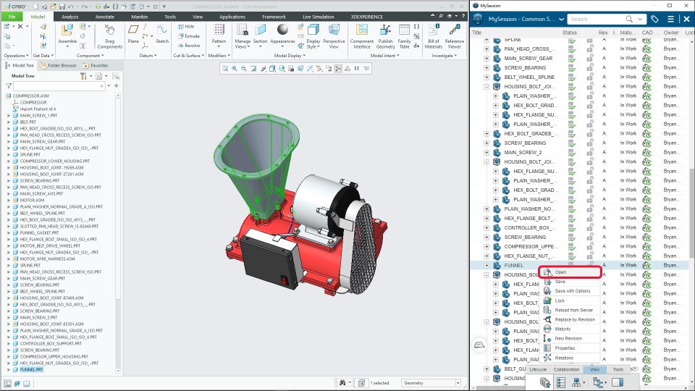Click the Assemble tool in the ribbon
This screenshot has height=391, width=695.
pos(67,34)
